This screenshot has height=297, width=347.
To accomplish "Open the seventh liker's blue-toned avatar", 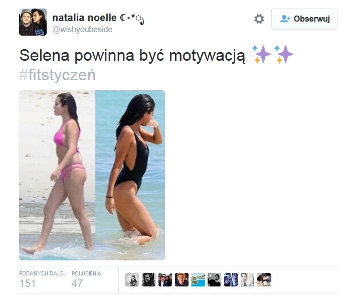I will pos(231,279).
